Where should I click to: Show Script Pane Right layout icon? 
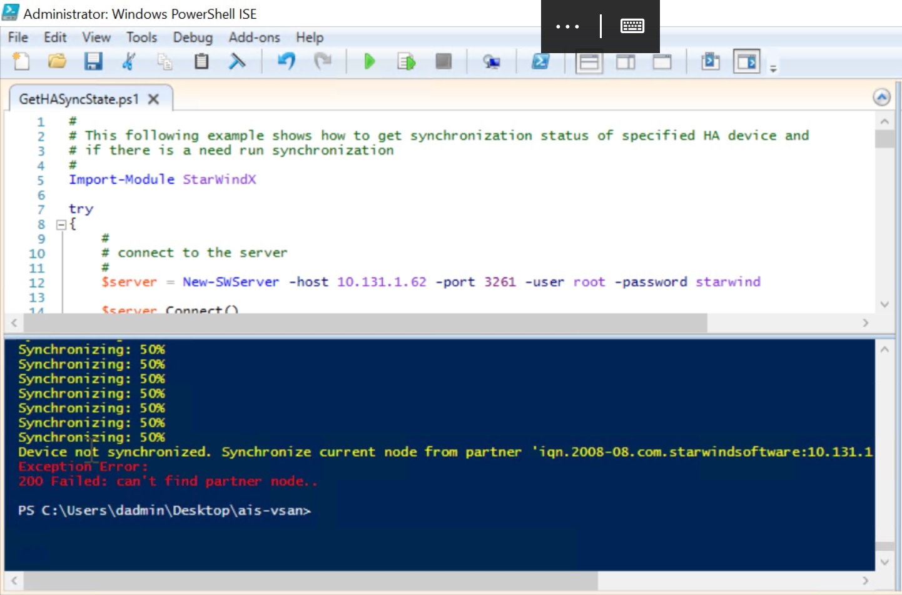tap(626, 62)
